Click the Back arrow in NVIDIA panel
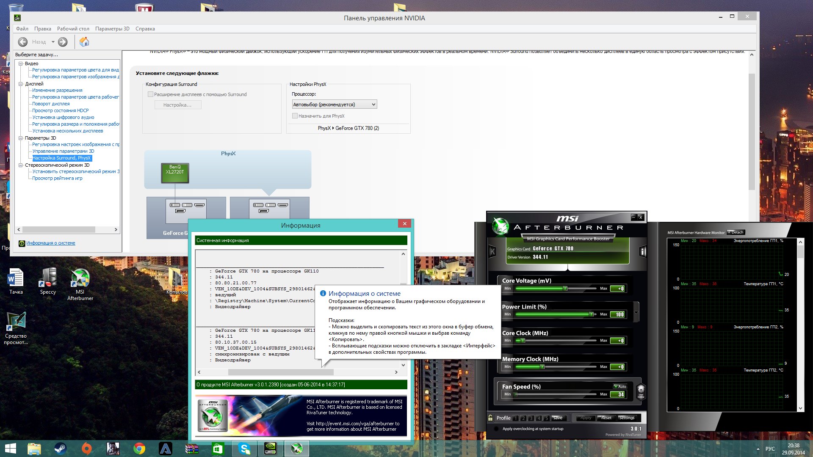This screenshot has width=813, height=457. click(23, 42)
